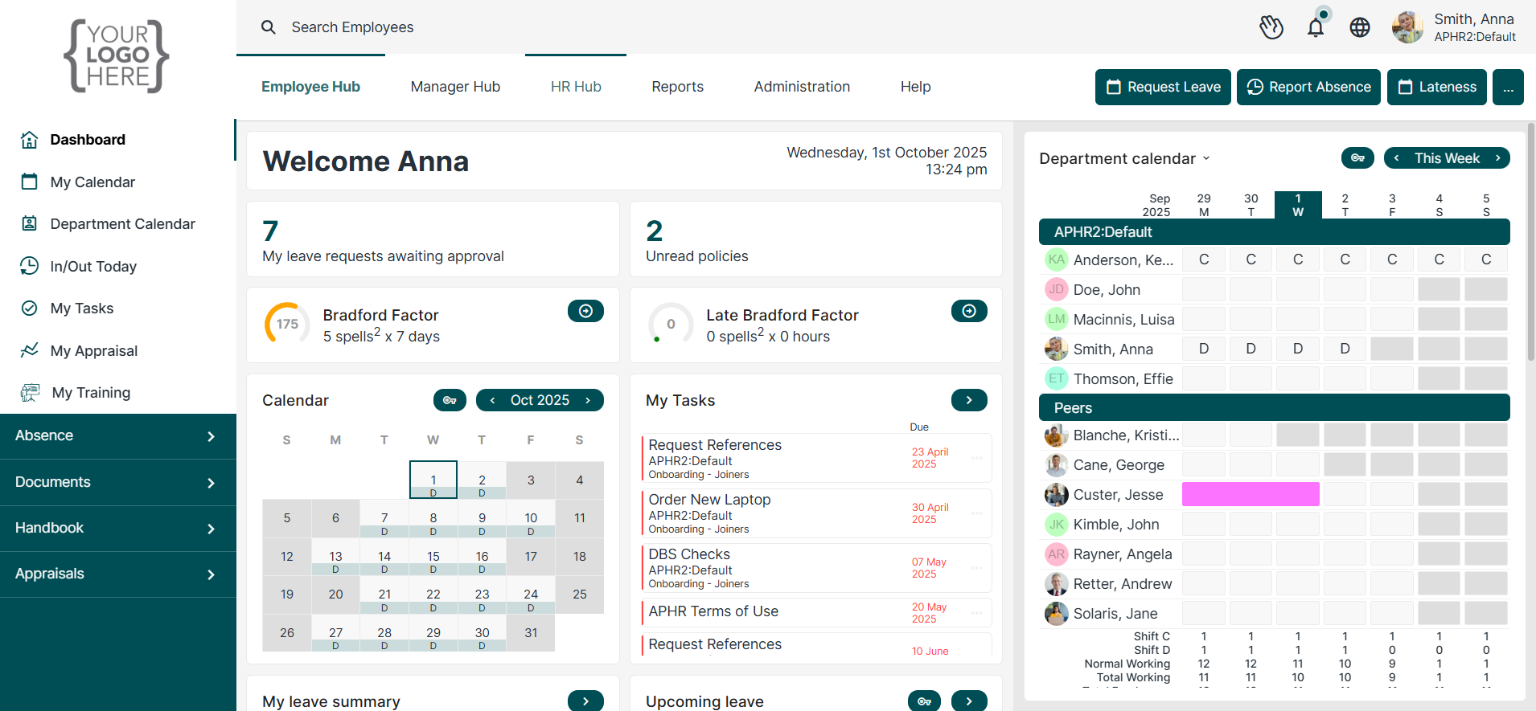Screen dimensions: 1536x711
Task: Open Late Bradford Factor details arrow
Action: point(968,311)
